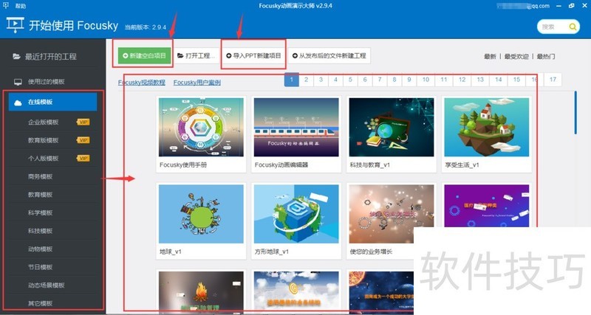Click the VIP badge beside 教育版模板
The height and width of the screenshot is (315, 591).
point(83,140)
